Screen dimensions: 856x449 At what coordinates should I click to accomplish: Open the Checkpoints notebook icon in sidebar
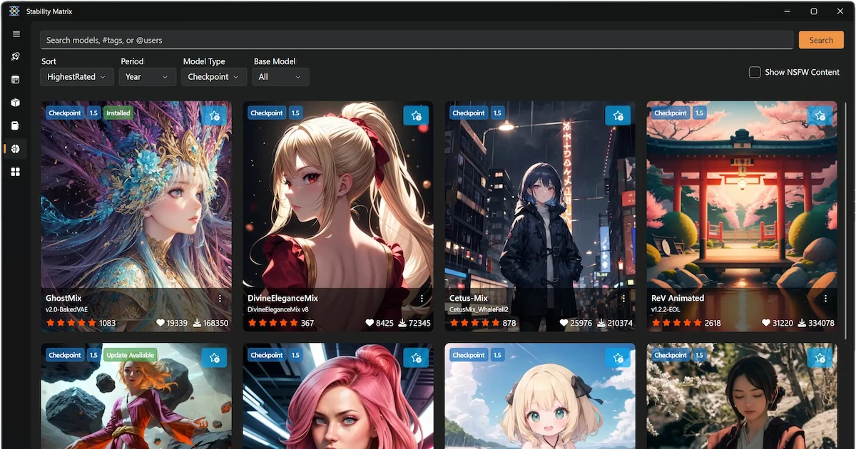point(16,126)
